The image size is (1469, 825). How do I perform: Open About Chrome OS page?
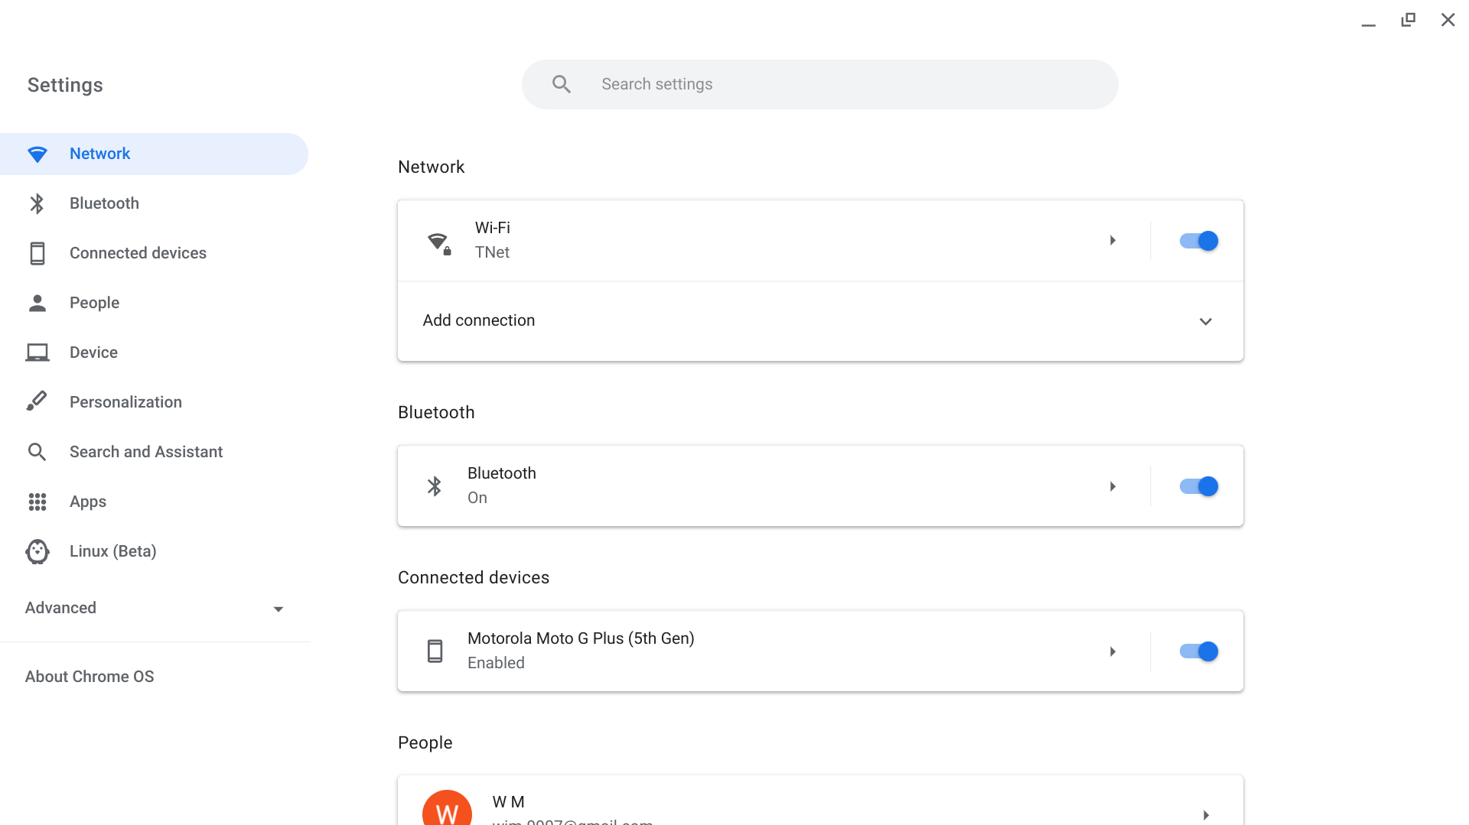click(90, 677)
